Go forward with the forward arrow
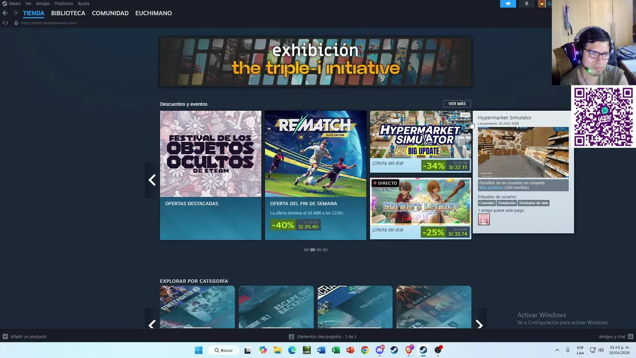 (x=15, y=13)
